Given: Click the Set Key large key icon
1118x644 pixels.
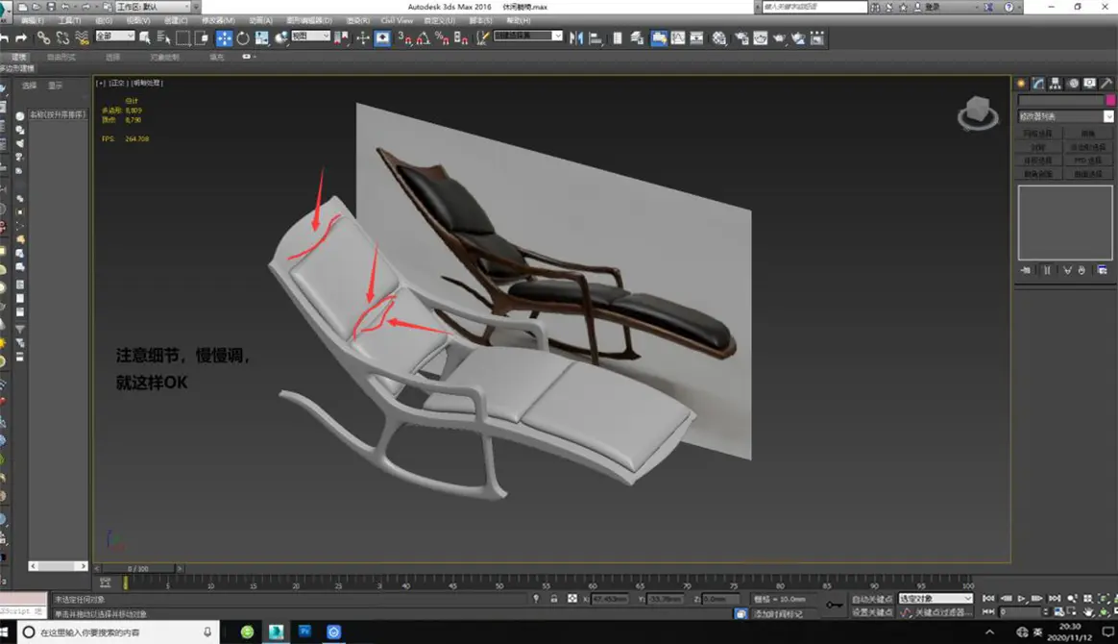Looking at the screenshot, I should tap(834, 606).
